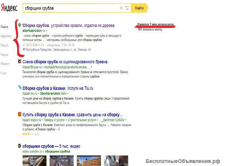Switch to the Картинки tab
226x166 pixels.
6,36
